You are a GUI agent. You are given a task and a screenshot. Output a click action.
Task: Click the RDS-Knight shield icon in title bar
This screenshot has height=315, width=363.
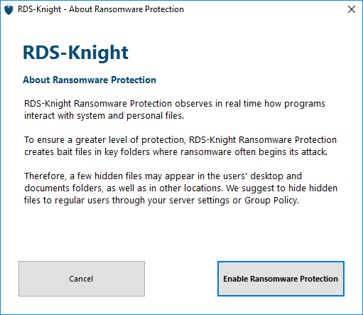click(9, 9)
